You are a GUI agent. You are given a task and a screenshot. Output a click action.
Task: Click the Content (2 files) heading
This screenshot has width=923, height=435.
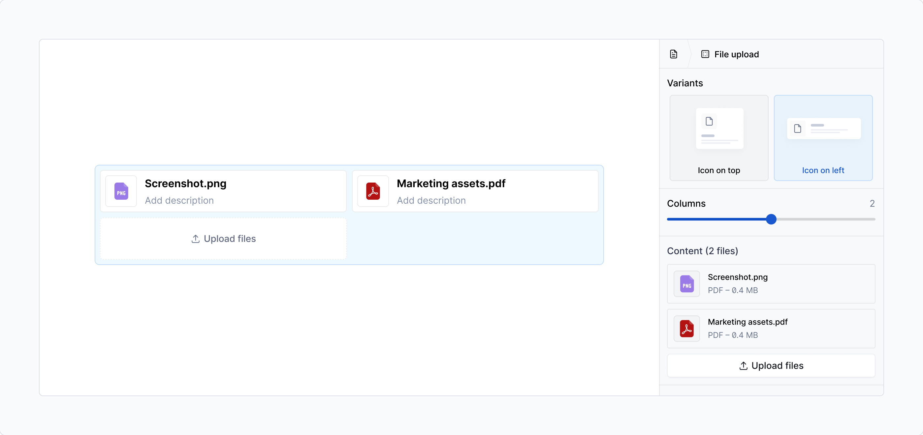pyautogui.click(x=702, y=251)
